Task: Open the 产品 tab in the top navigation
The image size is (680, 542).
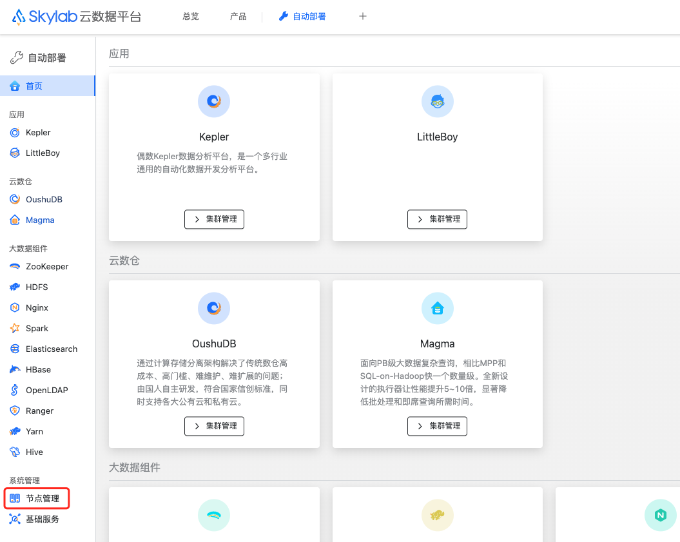Action: tap(238, 17)
